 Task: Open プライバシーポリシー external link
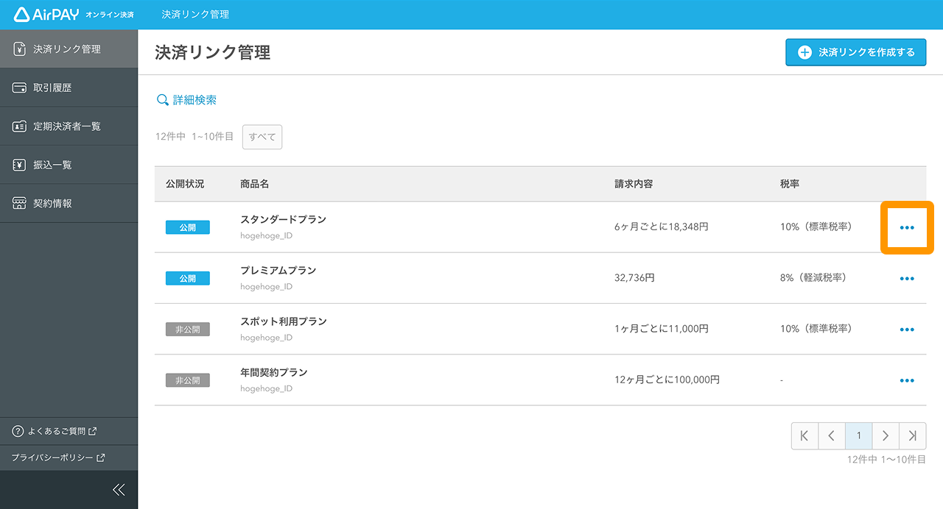click(x=58, y=458)
